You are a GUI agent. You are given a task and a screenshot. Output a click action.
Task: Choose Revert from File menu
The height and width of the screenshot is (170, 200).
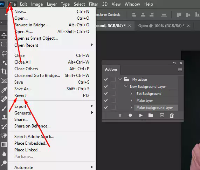(x=52, y=96)
